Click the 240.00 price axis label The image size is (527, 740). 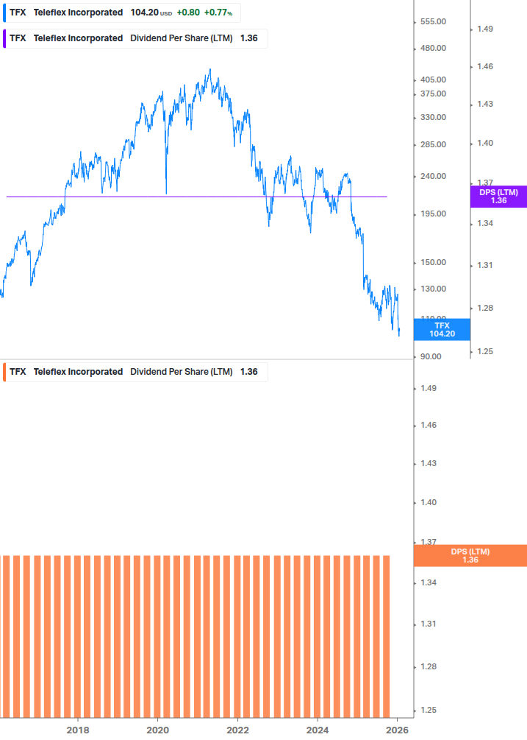[433, 176]
